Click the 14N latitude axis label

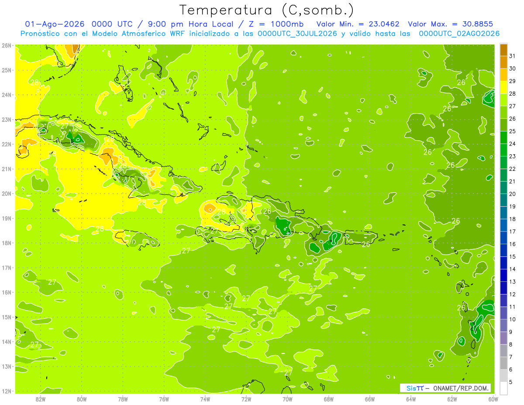(x=7, y=342)
